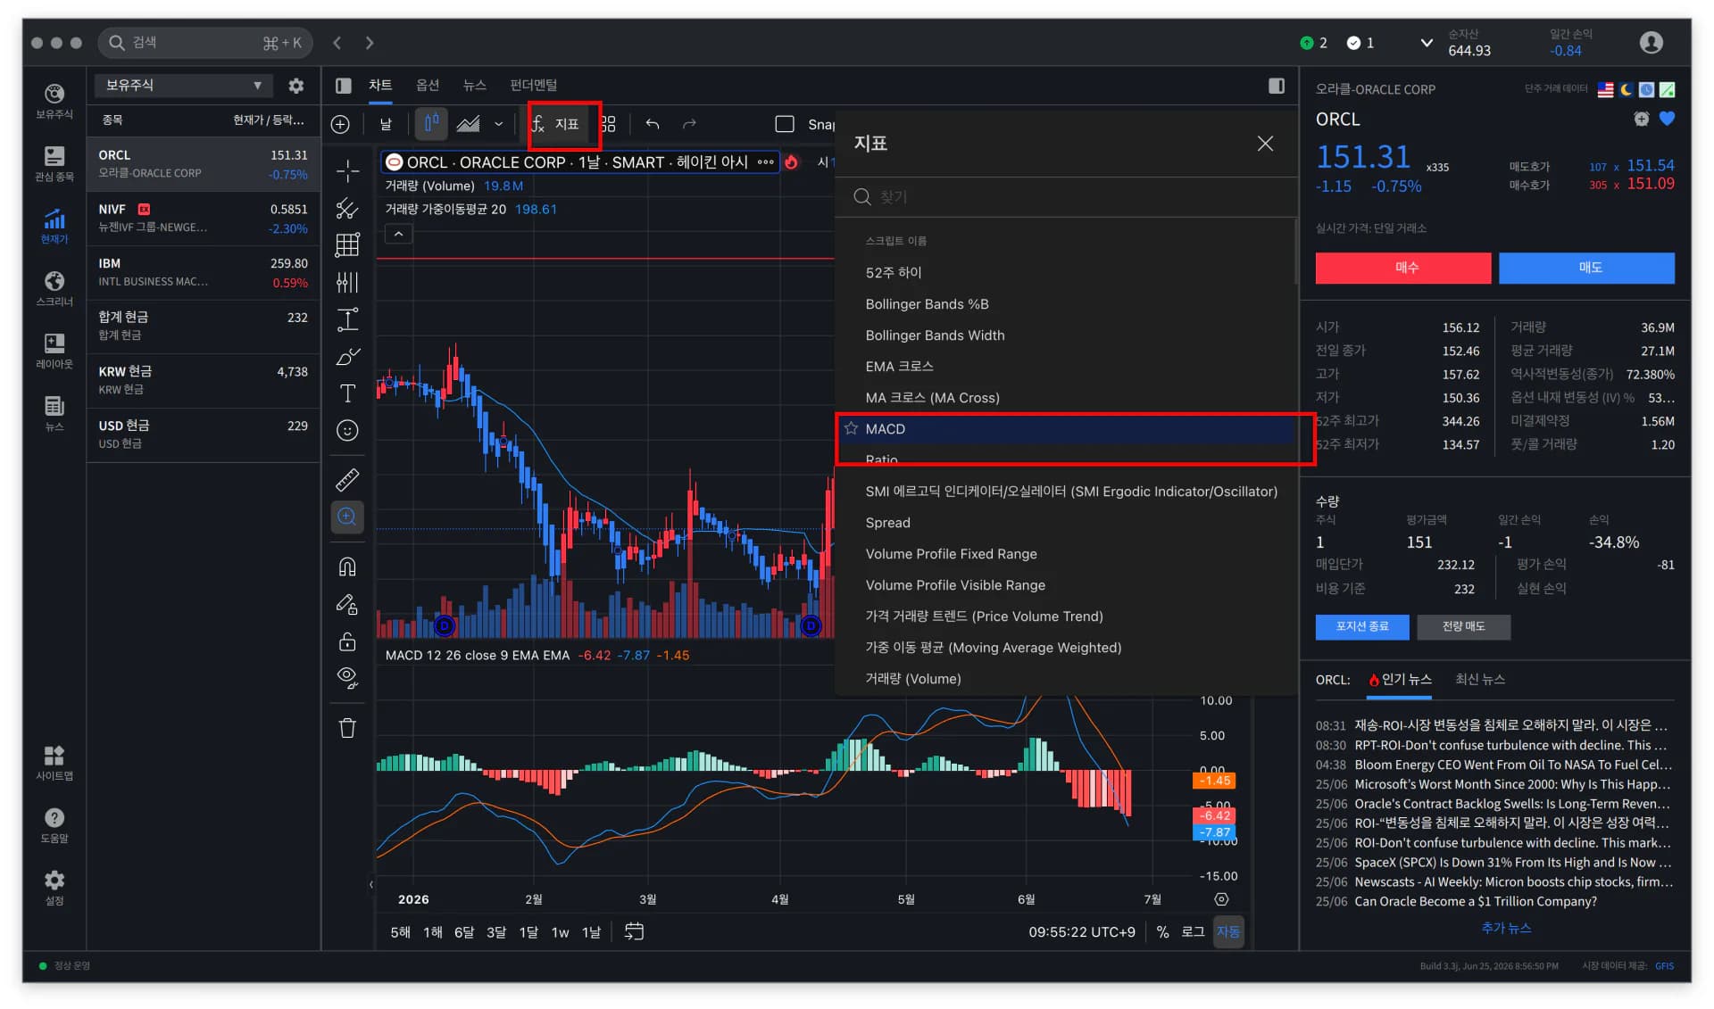Delete drawings with the trash icon
Image resolution: width=1714 pixels, height=1009 pixels.
tap(347, 728)
